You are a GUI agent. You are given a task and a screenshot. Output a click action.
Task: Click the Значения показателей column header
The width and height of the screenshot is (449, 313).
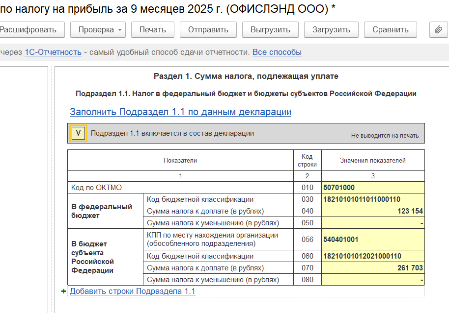[x=373, y=161]
